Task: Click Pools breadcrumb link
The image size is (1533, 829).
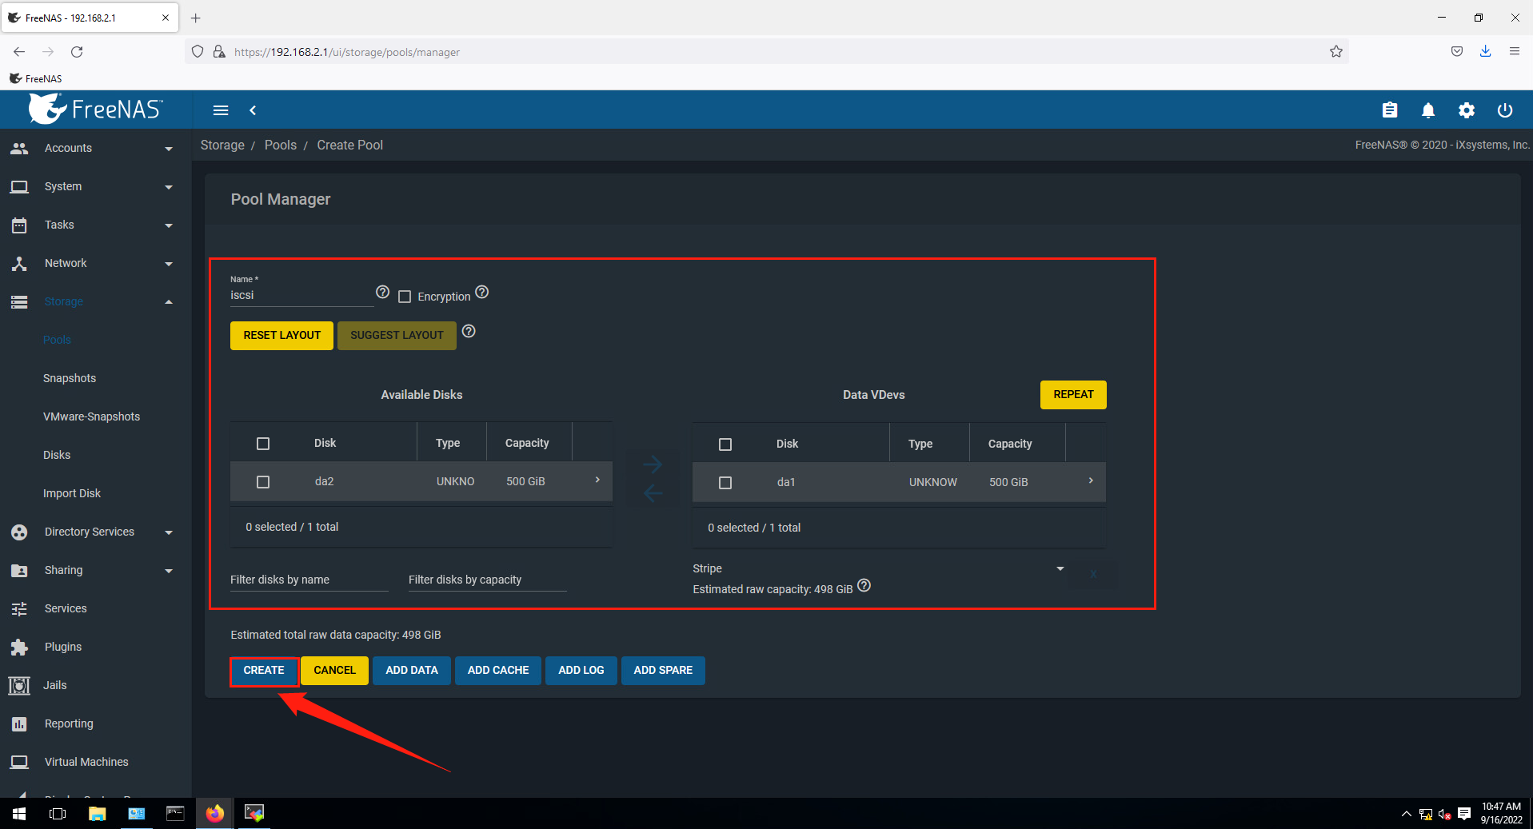Action: [281, 145]
